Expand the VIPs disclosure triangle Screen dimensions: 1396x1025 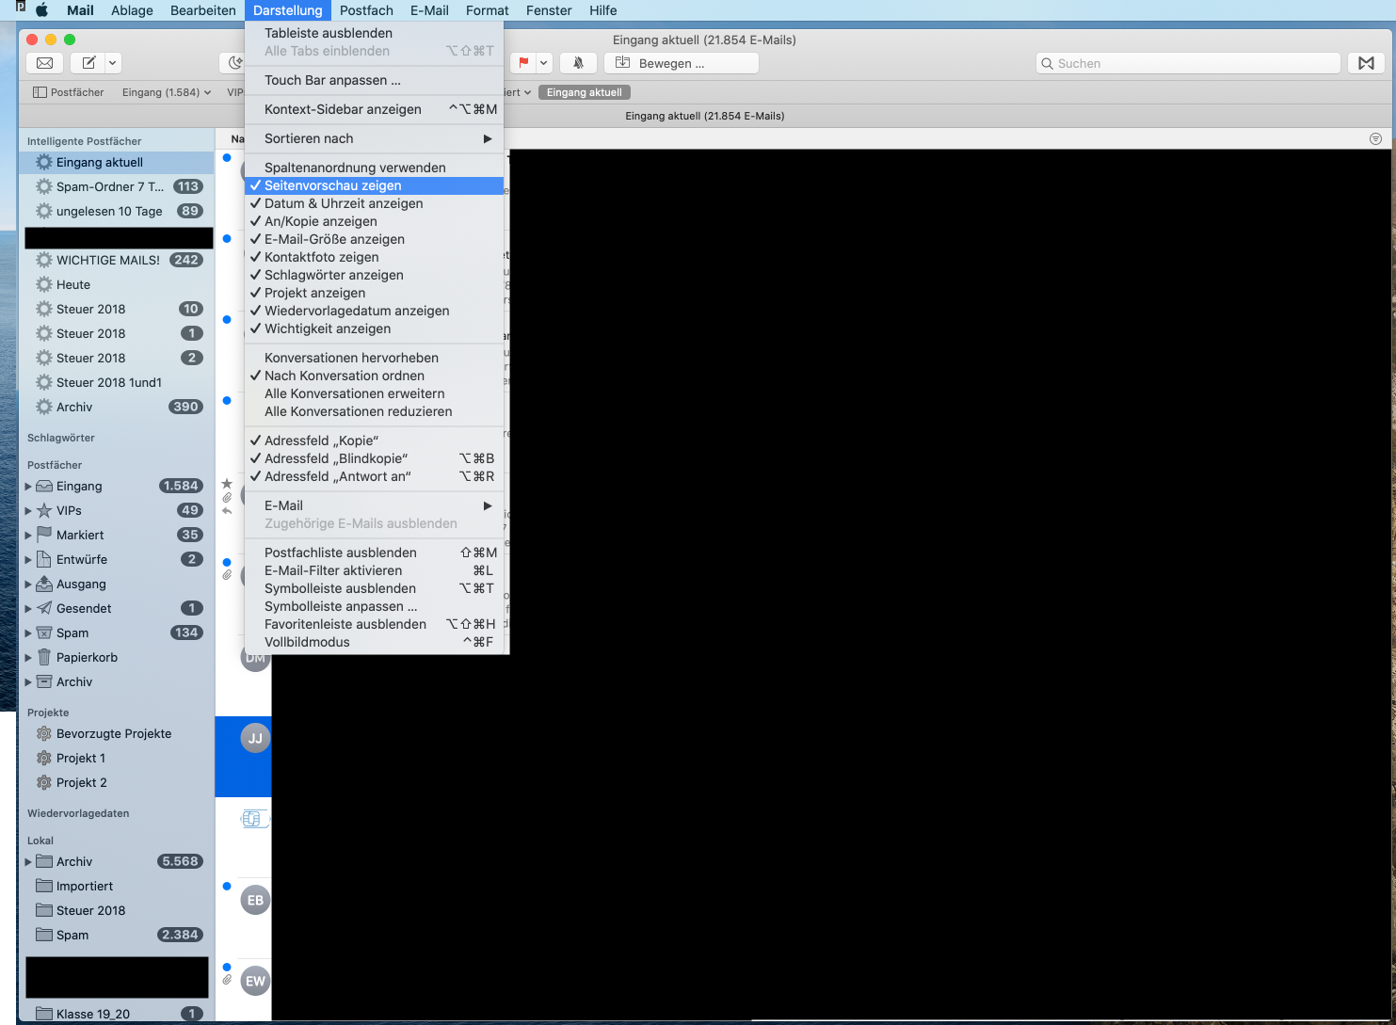(28, 511)
